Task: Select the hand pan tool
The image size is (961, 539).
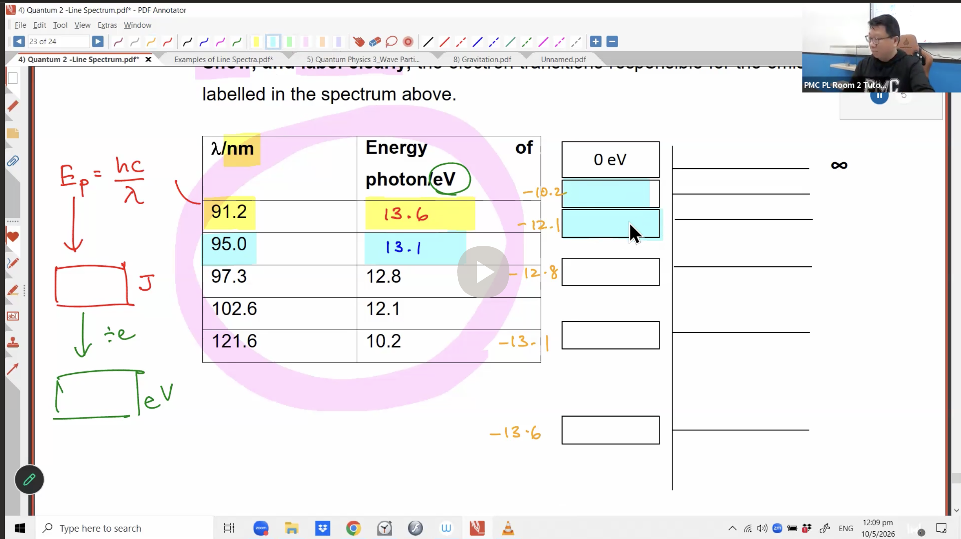Action: point(358,41)
